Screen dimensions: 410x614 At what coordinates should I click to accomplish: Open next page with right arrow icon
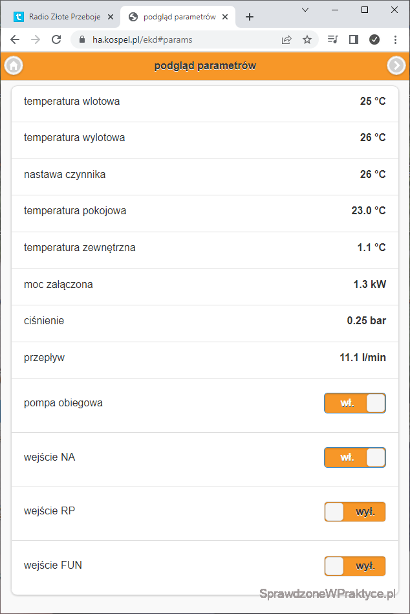point(396,65)
